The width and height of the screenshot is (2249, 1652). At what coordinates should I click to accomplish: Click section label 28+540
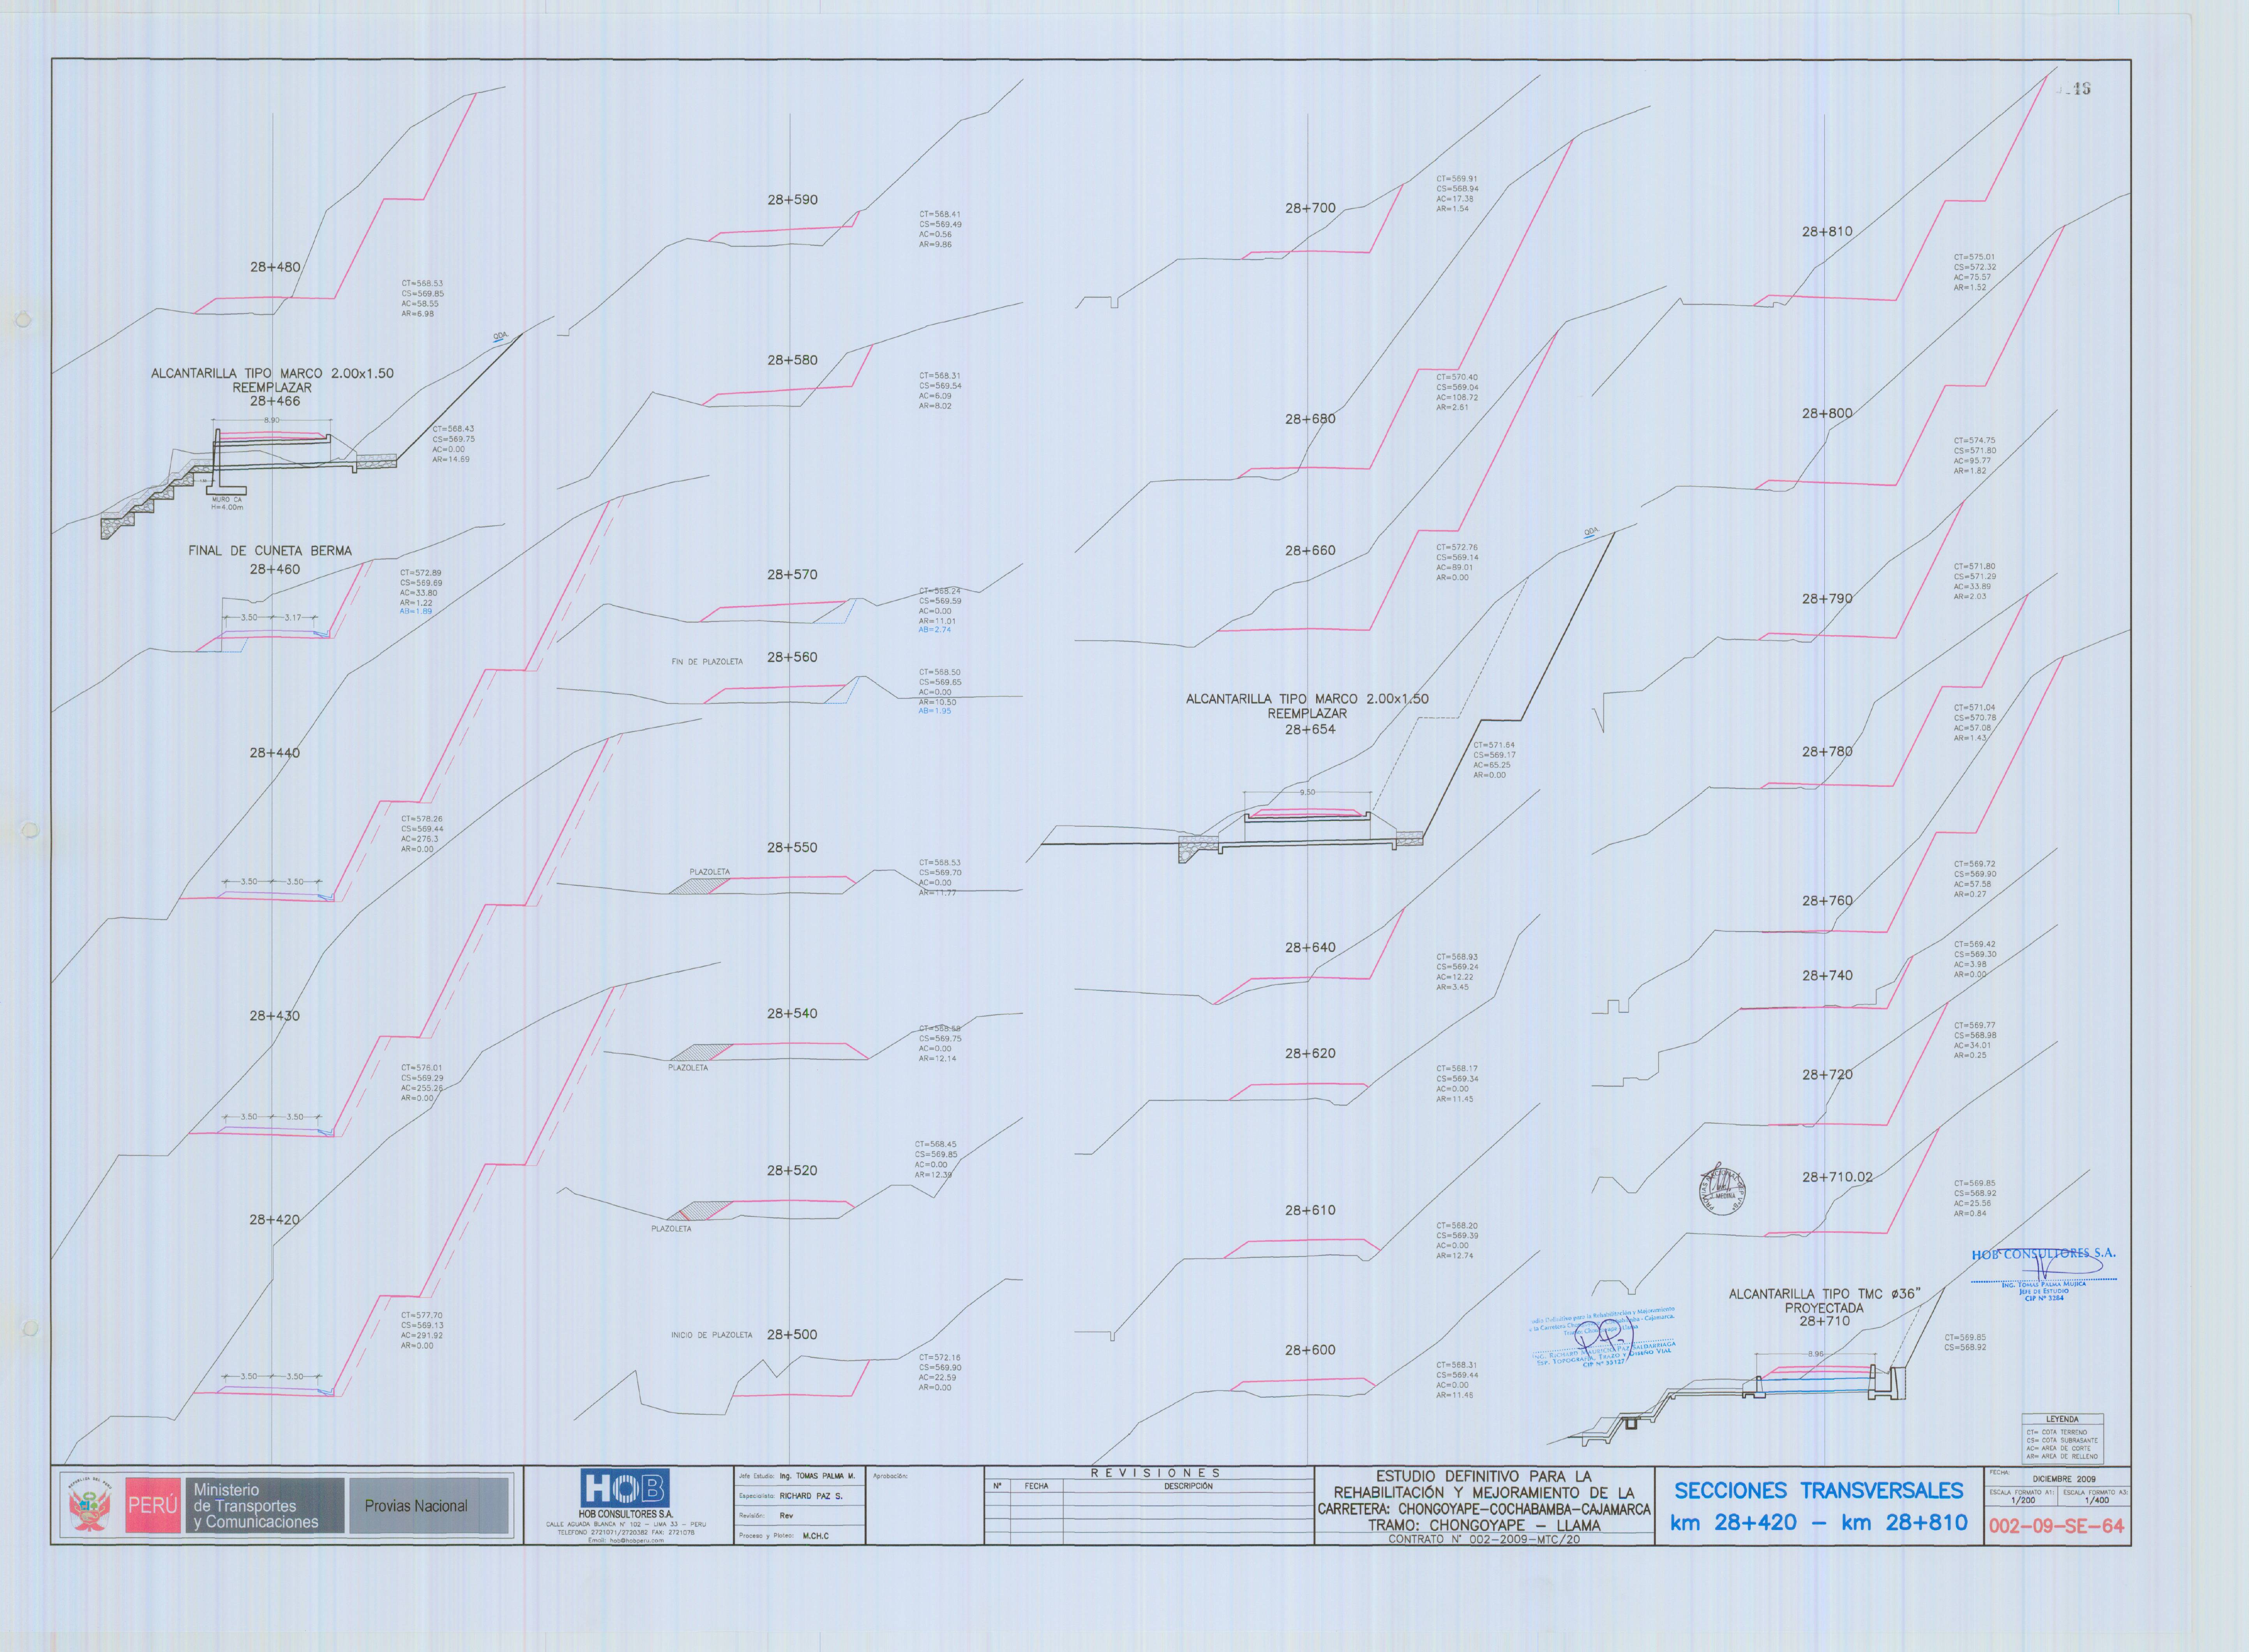[792, 1014]
